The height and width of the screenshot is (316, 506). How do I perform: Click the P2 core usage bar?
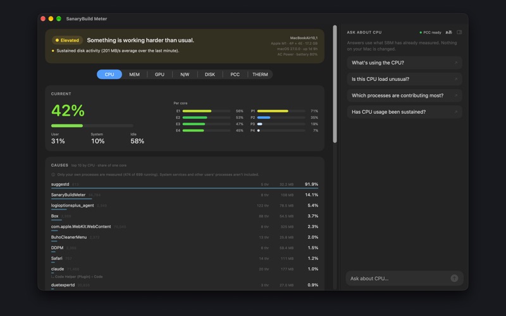point(281,118)
